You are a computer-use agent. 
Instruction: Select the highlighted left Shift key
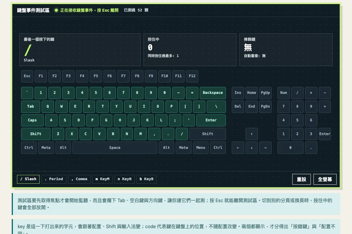[x=36, y=134]
